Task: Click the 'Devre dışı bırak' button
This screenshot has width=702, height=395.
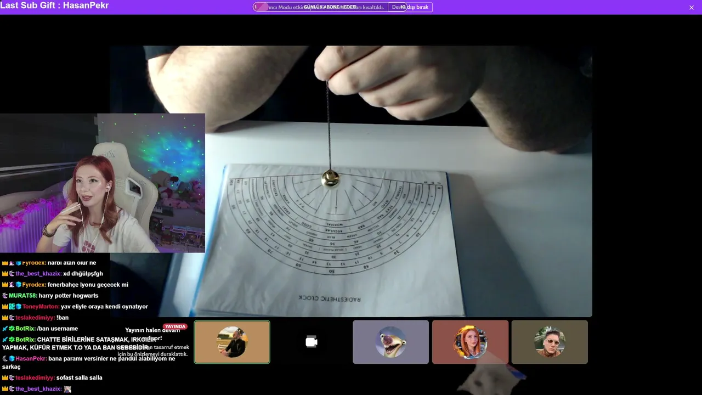Action: point(410,7)
